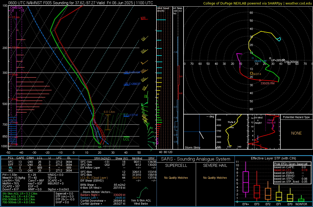313x207 pixels.
Task: Click the Bunkers Right = 330/29 kt line
Action: tap(103, 195)
